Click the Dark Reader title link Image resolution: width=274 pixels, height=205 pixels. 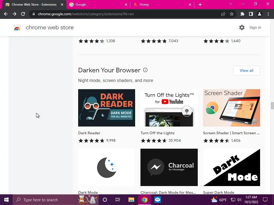[89, 133]
